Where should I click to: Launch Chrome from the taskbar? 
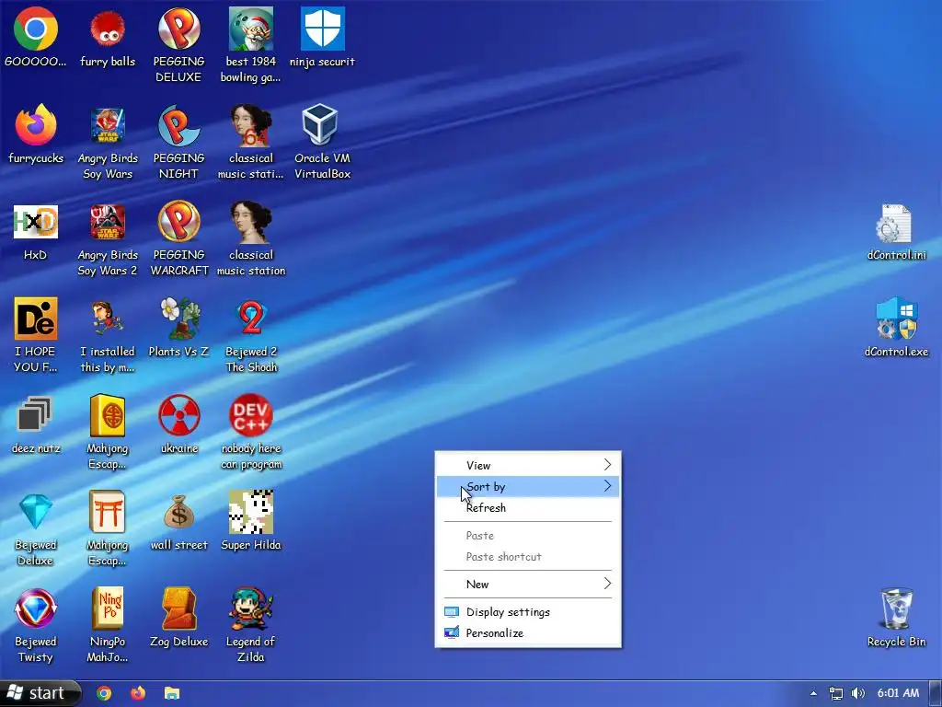tap(103, 693)
